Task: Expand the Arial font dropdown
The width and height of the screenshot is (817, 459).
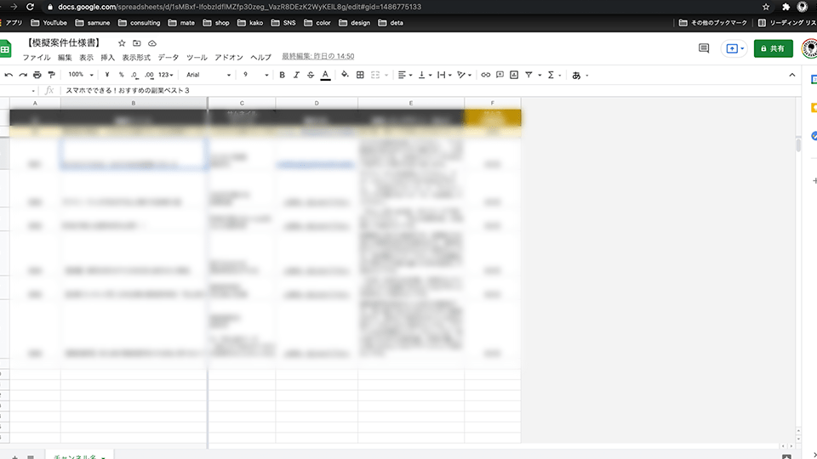Action: pyautogui.click(x=209, y=75)
